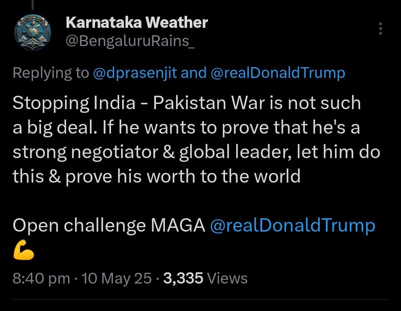
Task: Open the three-dot more options menu
Action: (380, 29)
